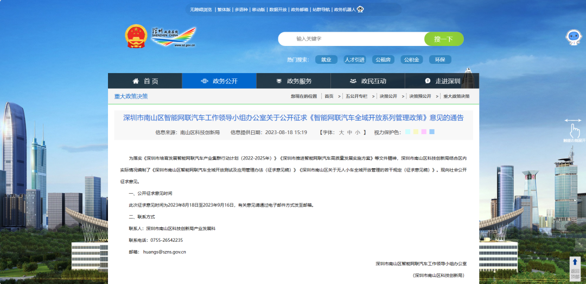The height and width of the screenshot is (284, 586).
Task: Select hot search tag 公积金
Action: 411,60
